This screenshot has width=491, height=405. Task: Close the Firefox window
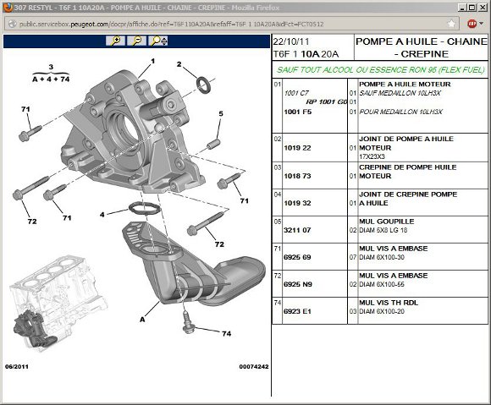click(483, 8)
